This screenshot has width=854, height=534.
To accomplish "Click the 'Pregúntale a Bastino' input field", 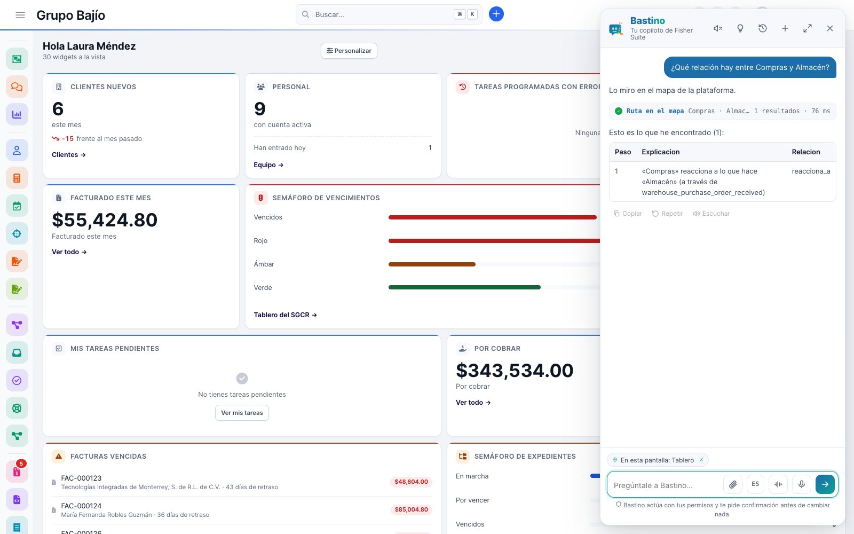I will (x=664, y=485).
